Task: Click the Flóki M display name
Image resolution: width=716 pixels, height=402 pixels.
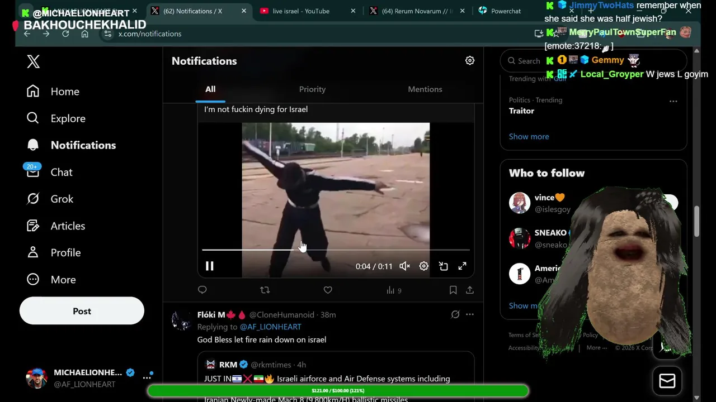Action: coord(211,314)
